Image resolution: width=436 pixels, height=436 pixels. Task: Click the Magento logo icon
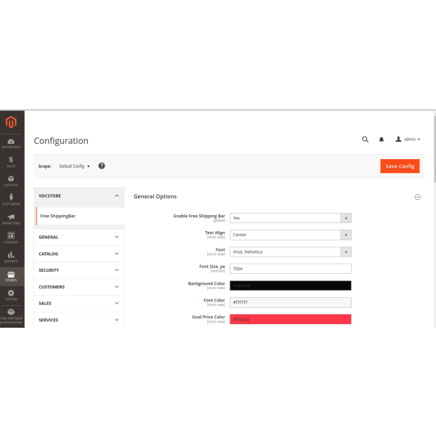click(11, 122)
